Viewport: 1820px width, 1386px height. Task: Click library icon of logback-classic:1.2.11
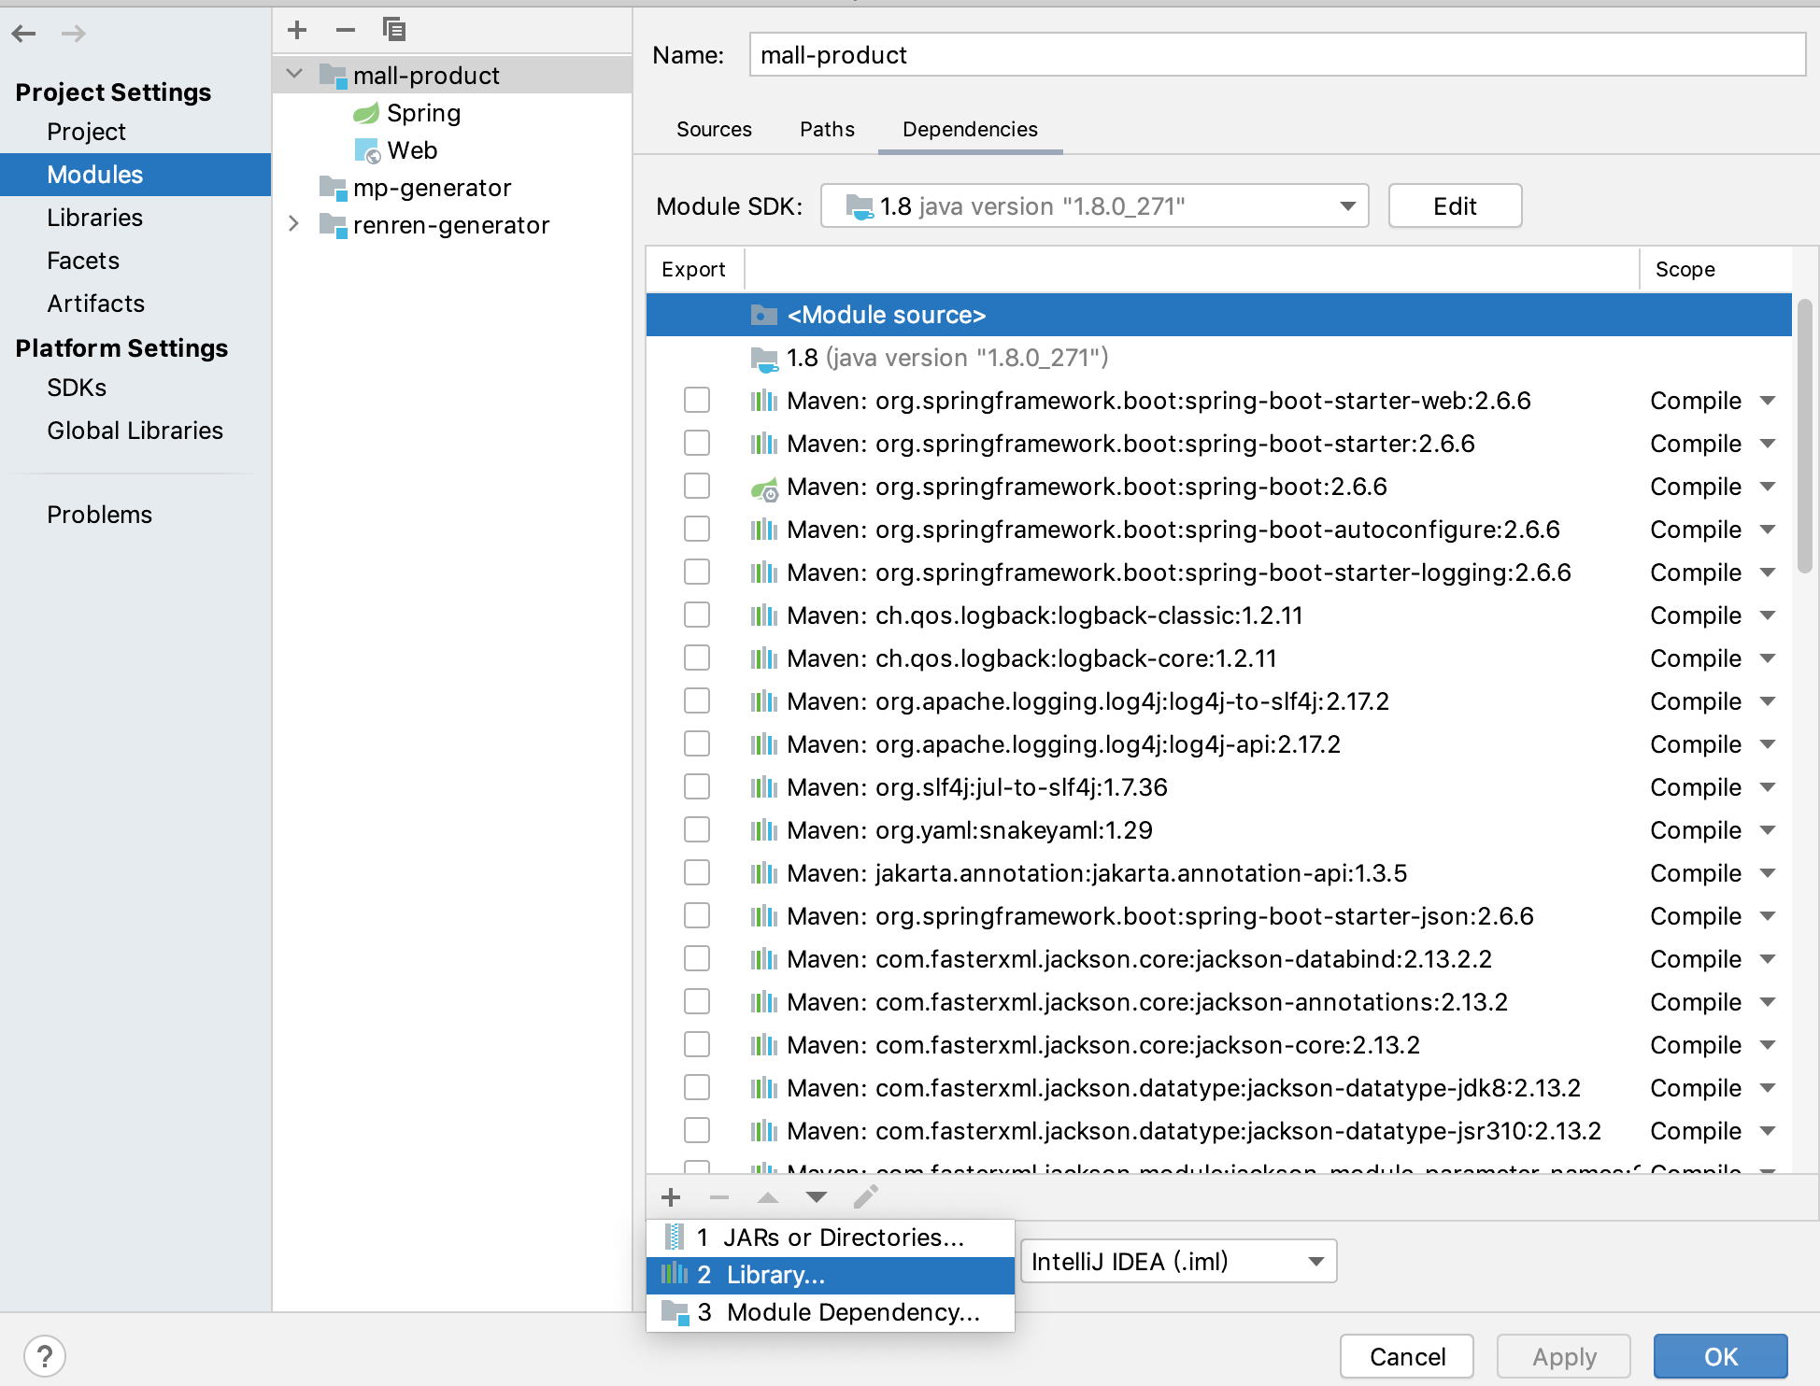click(764, 615)
